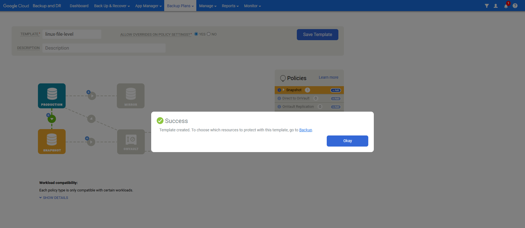Click the Production database node icon
The height and width of the screenshot is (228, 525).
pos(52,96)
